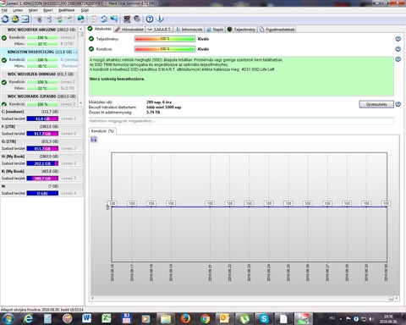Open the Hőmérséklet tab
This screenshot has height=325, width=406.
coord(129,30)
